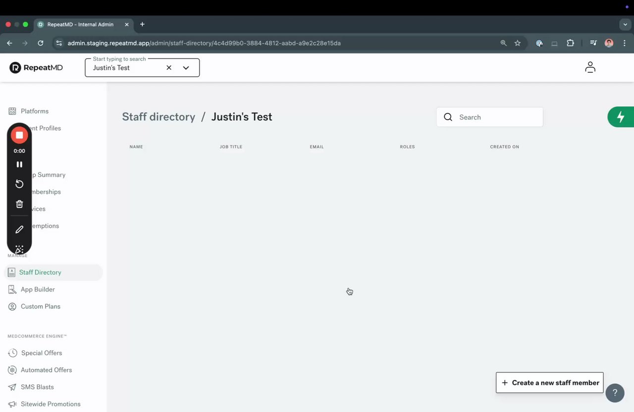The image size is (634, 412).
Task: Pause the recording
Action: (x=19, y=164)
